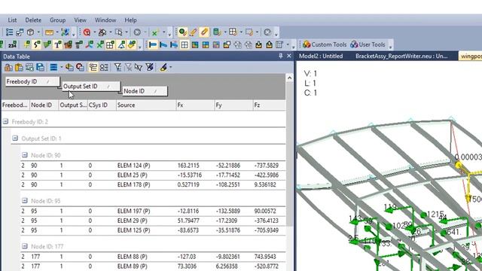This screenshot has width=482, height=271.
Task: Sort by Source column header
Action: point(145,105)
